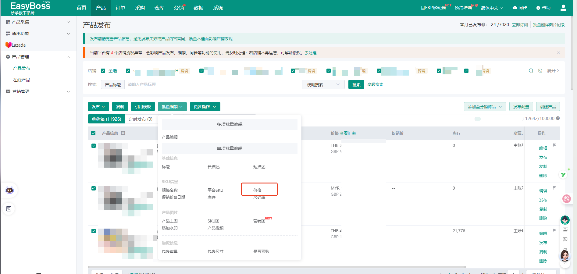Toggle the select-all products header checkbox
This screenshot has width=577, height=274.
click(93, 133)
